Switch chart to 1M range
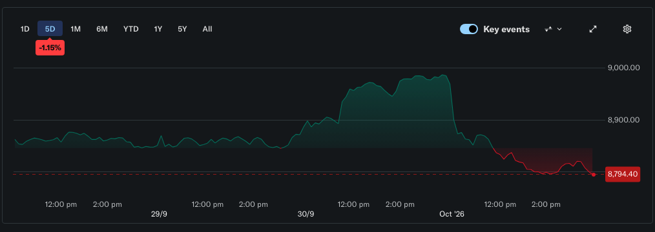The image size is (655, 232). 76,29
